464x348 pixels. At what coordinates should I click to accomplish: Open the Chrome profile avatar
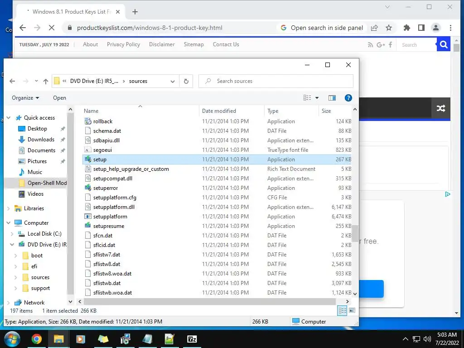[436, 28]
